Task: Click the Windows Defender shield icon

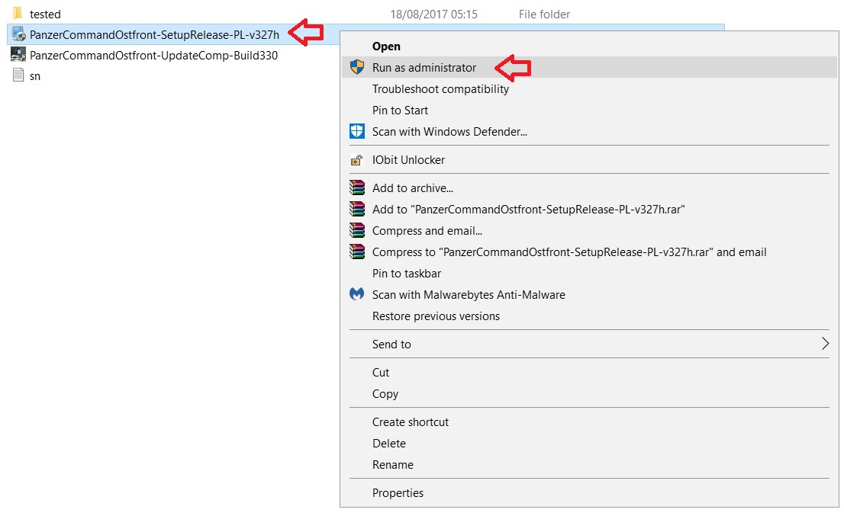Action: tap(356, 131)
